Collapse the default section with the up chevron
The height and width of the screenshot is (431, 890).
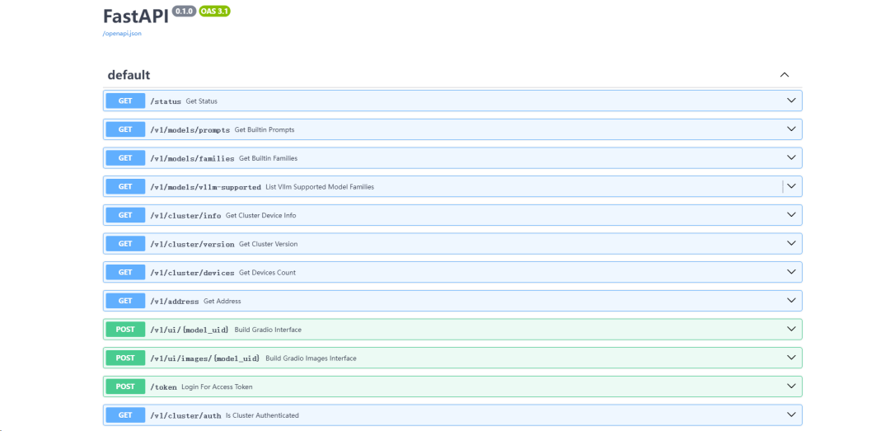[785, 75]
